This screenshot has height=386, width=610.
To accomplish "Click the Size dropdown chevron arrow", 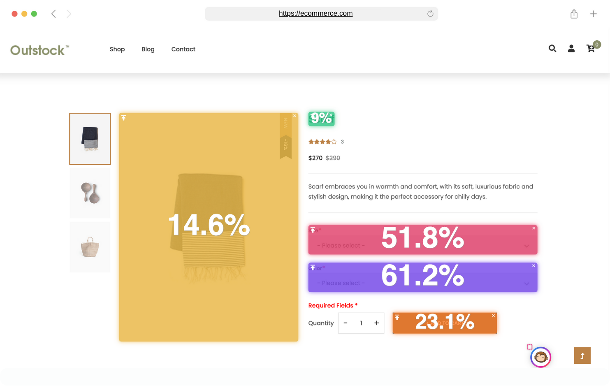I will click(527, 246).
